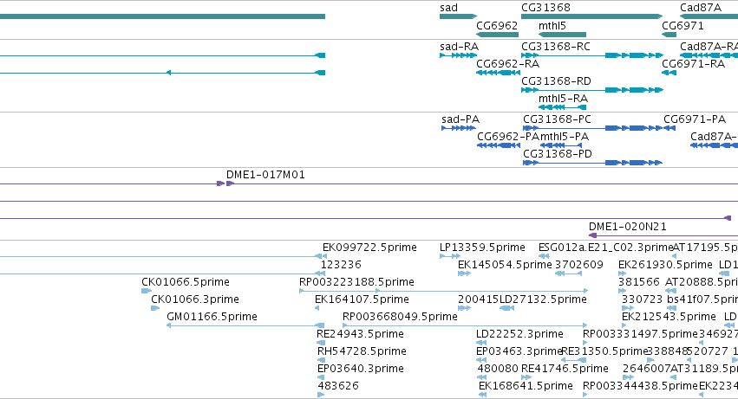Click the GM01166.5prime EST feature

coord(245,325)
